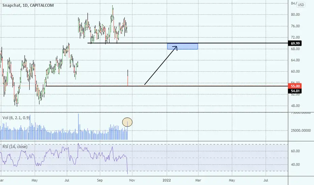Click the USD currency button
The height and width of the screenshot is (185, 314).
(x=301, y=5)
